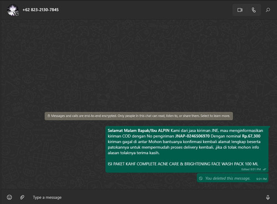Viewport: 277px width, 204px height.
Task: Click the 'You deleted this message' bubble
Action: (x=233, y=178)
